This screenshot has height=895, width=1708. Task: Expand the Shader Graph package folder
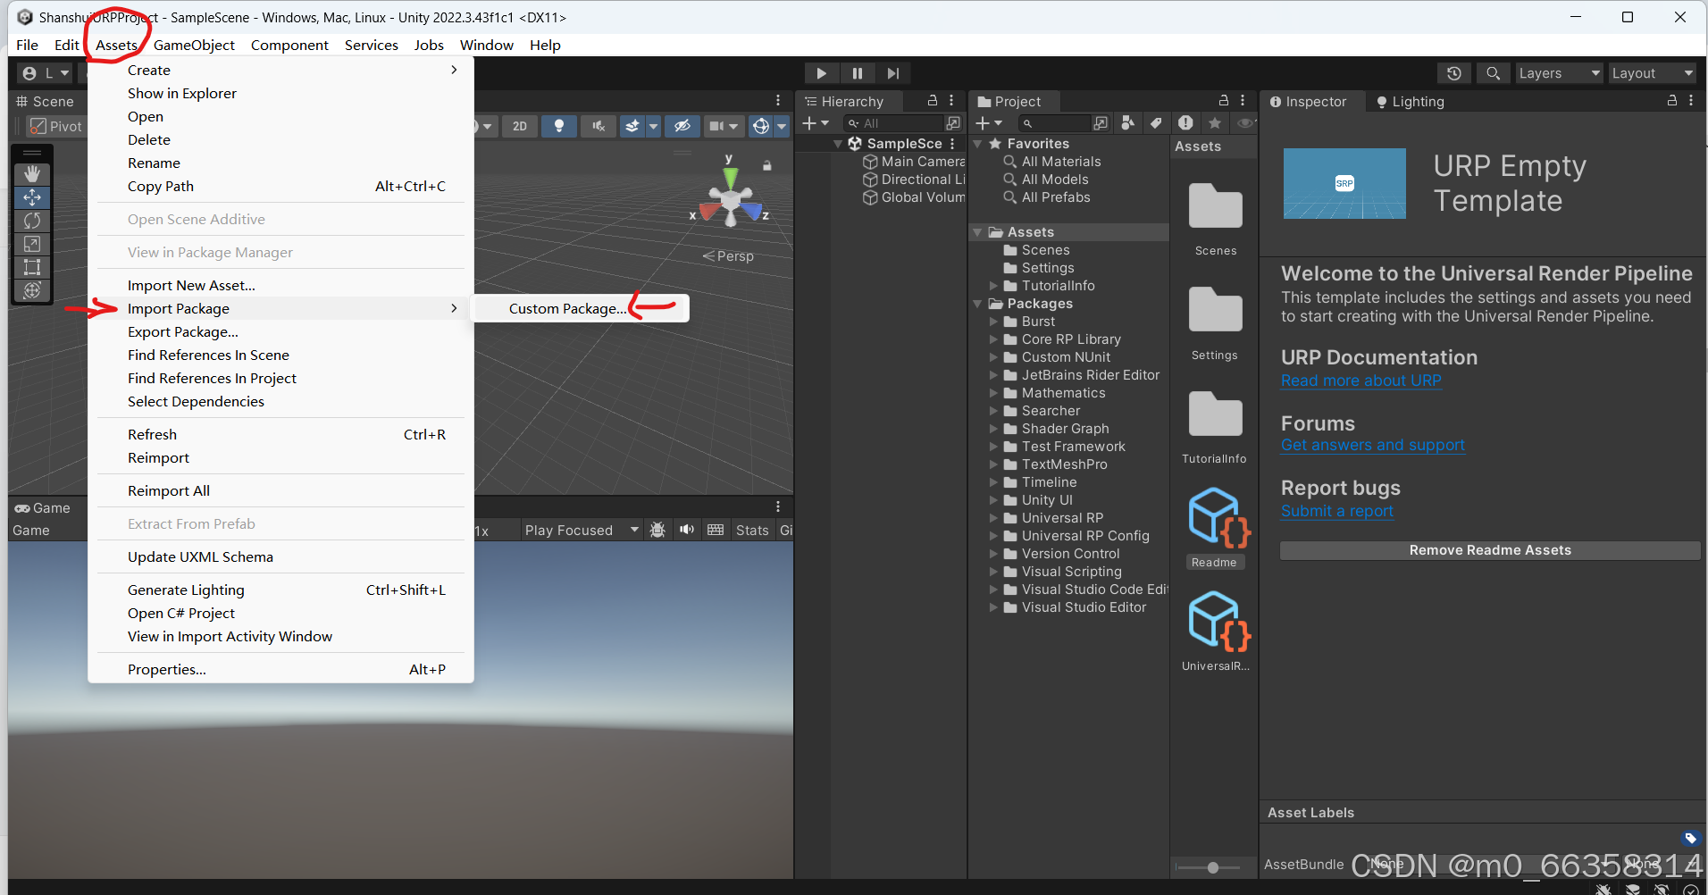point(993,429)
